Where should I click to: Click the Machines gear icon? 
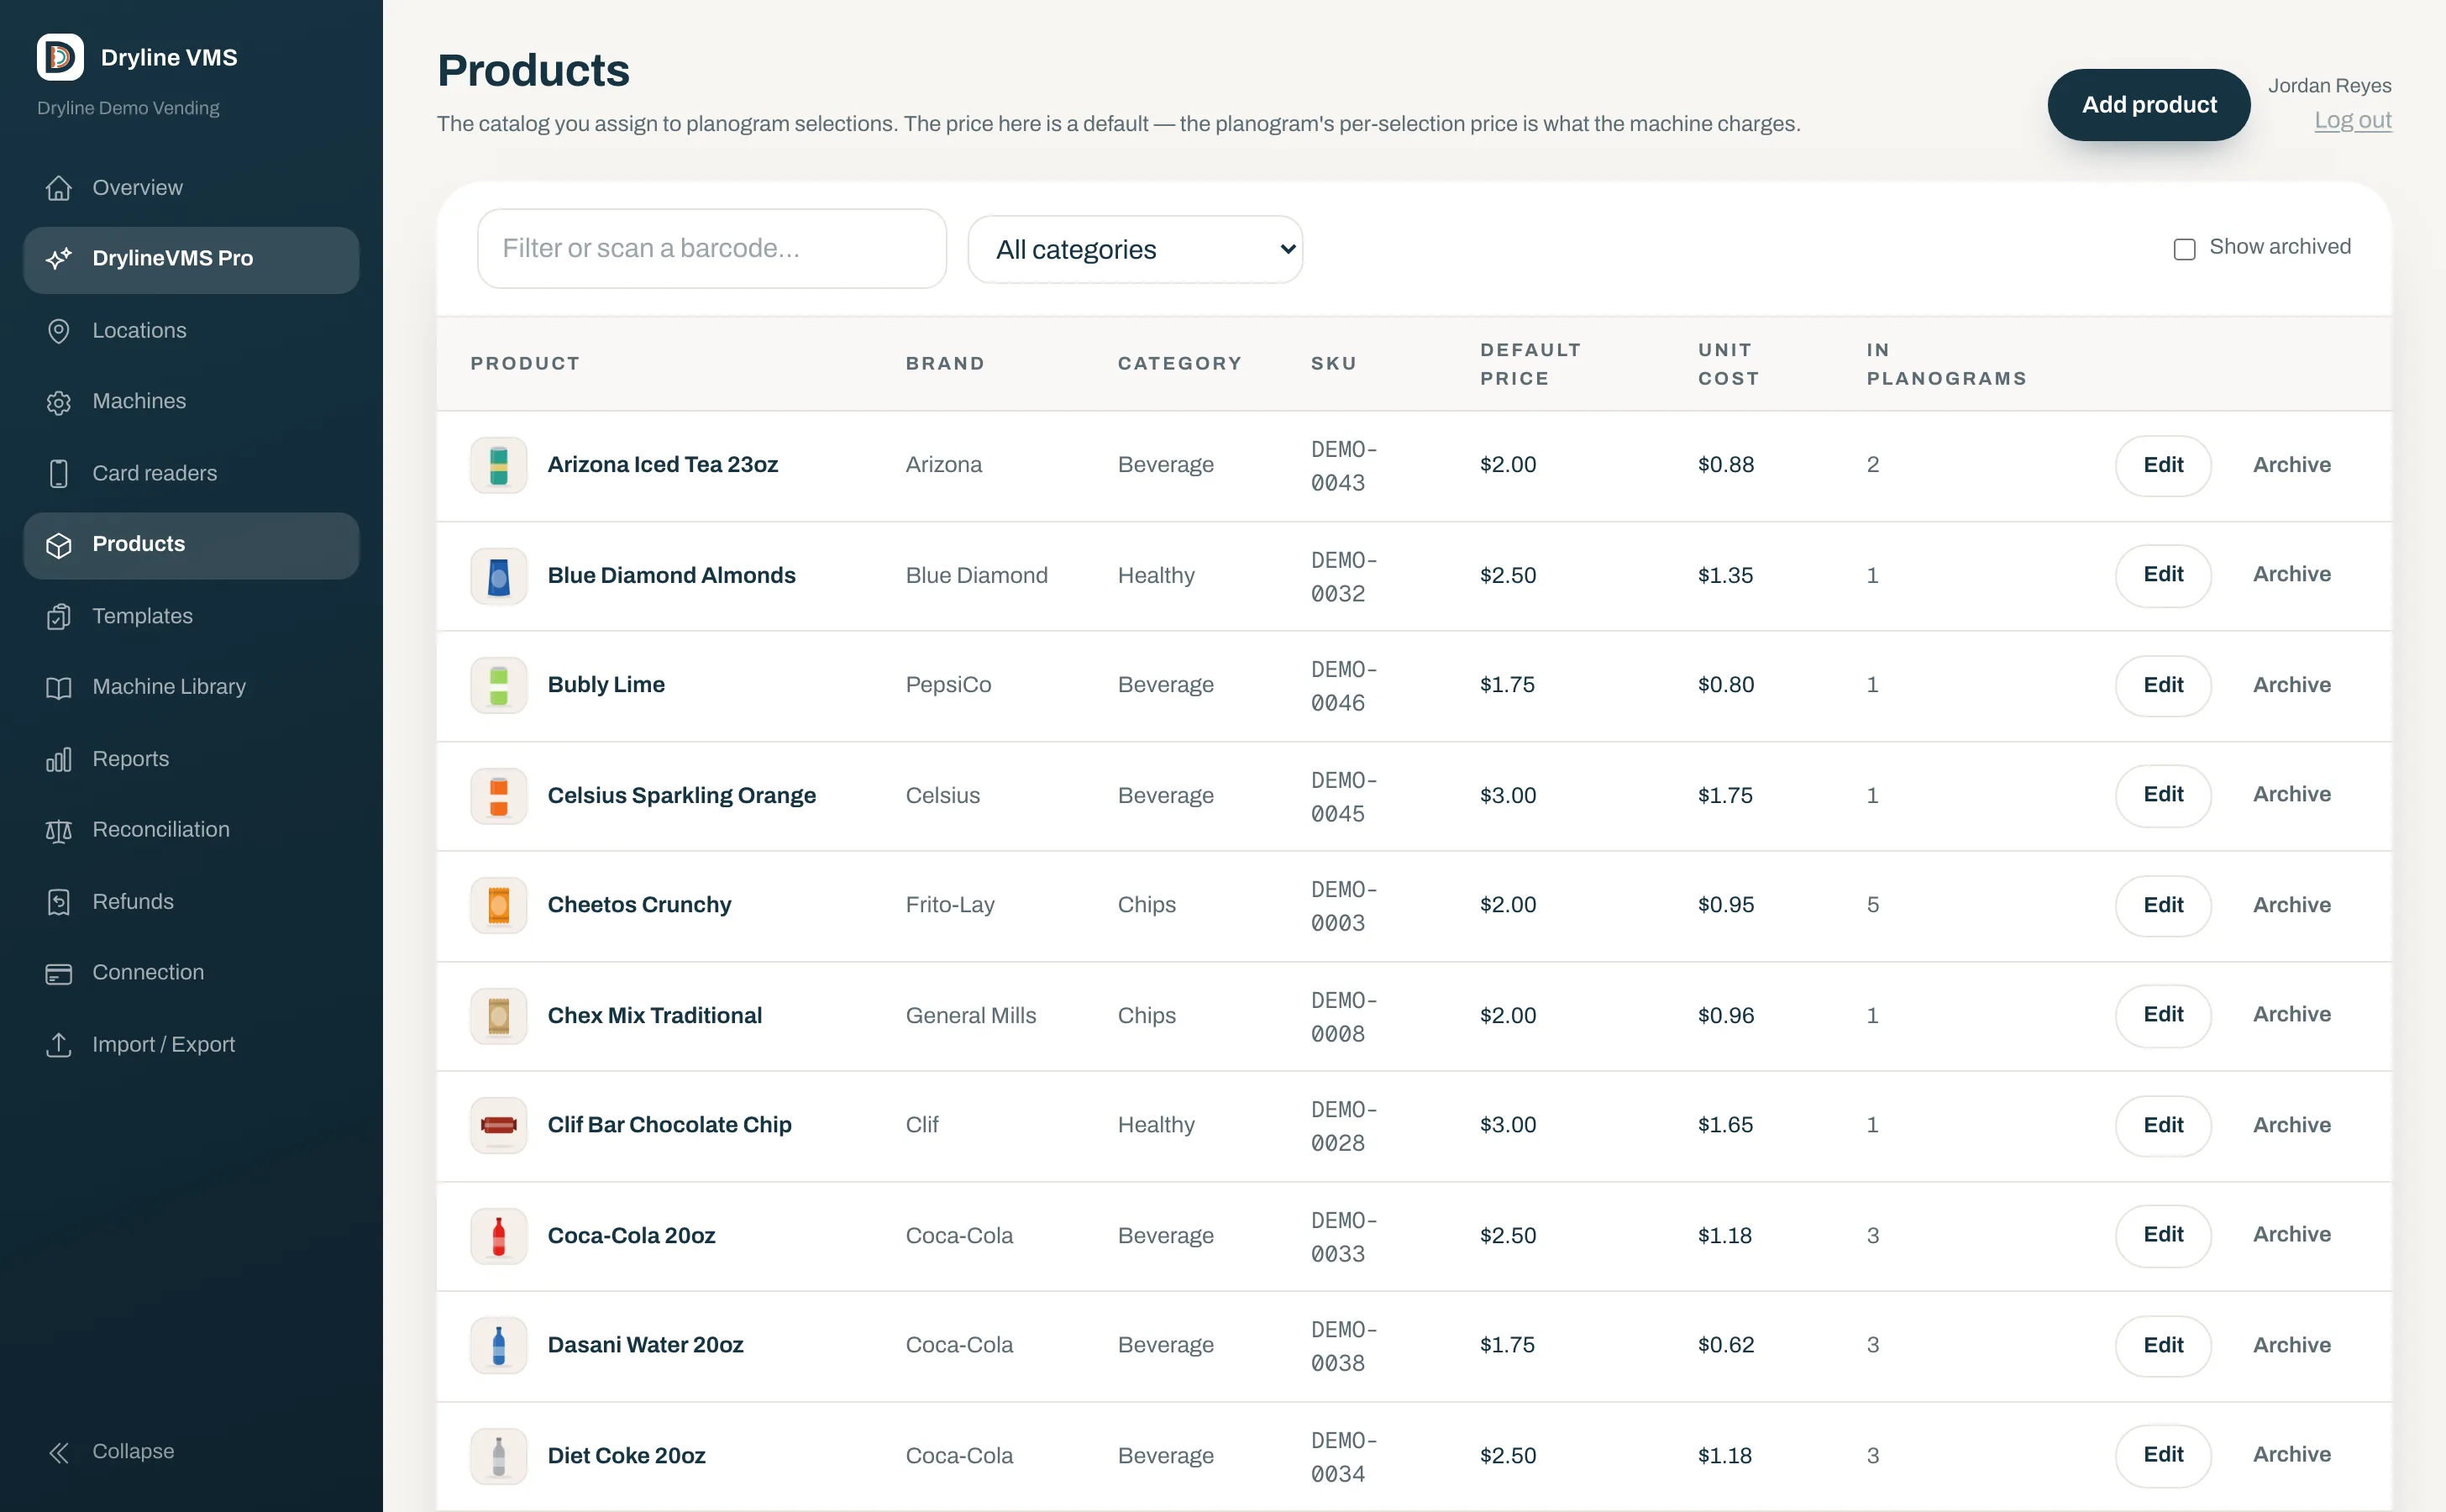tap(59, 402)
